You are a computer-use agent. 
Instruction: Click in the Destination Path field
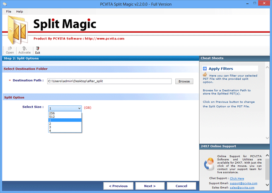point(109,81)
